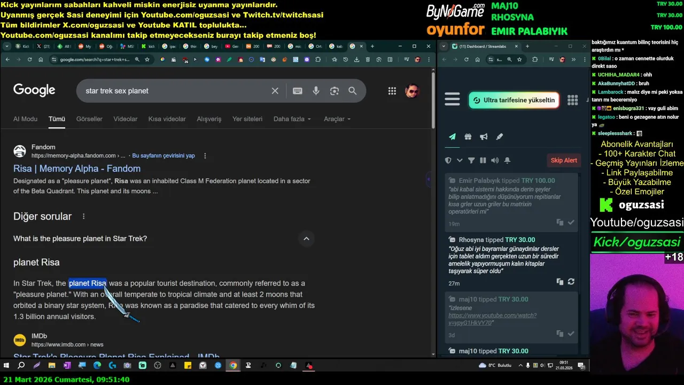Expand the Araçlar dropdown

coord(337,119)
